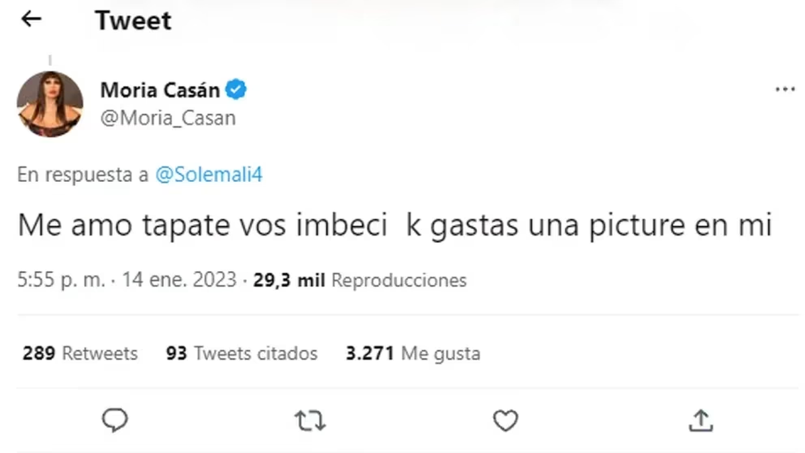The image size is (805, 453).
Task: Retweet Moria Casán's tweet
Action: click(309, 421)
